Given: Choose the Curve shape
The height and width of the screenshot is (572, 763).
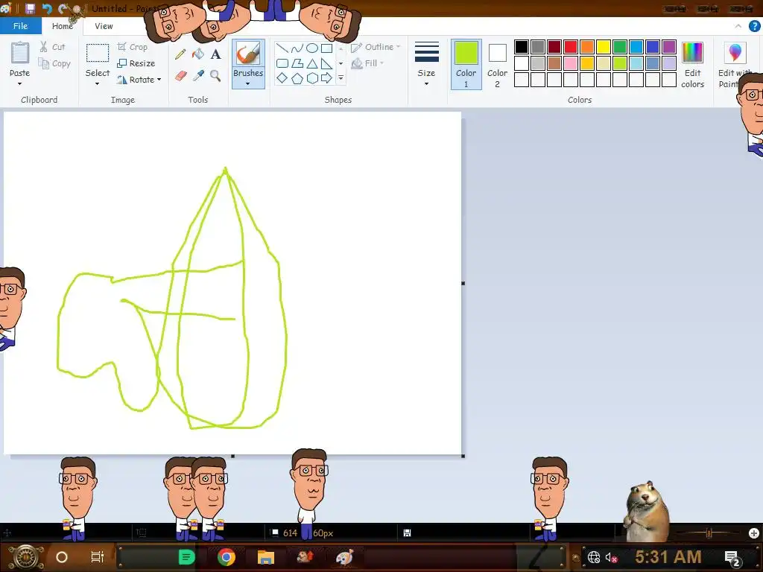Looking at the screenshot, I should (x=297, y=48).
